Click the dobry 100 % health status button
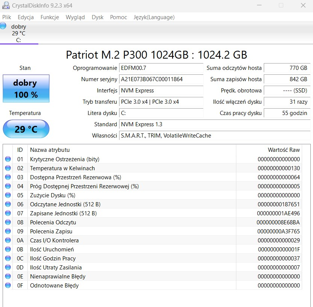This screenshot has height=307, width=313. pyautogui.click(x=26, y=88)
